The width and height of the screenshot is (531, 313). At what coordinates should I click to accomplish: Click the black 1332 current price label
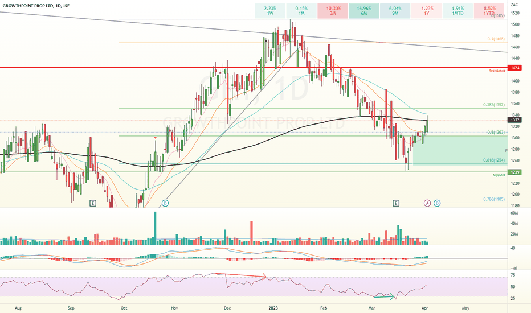pos(515,120)
